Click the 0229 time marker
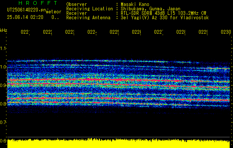This screenshot has height=148, width=233. click(203, 32)
